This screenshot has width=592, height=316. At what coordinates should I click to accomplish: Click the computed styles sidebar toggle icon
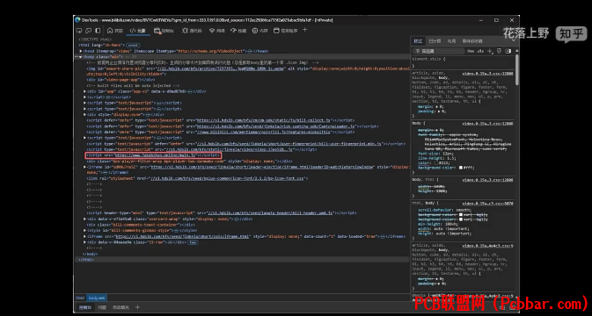(508, 51)
